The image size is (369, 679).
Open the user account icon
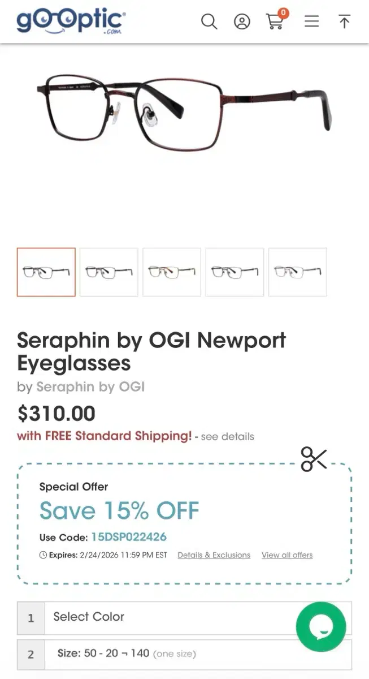(242, 22)
